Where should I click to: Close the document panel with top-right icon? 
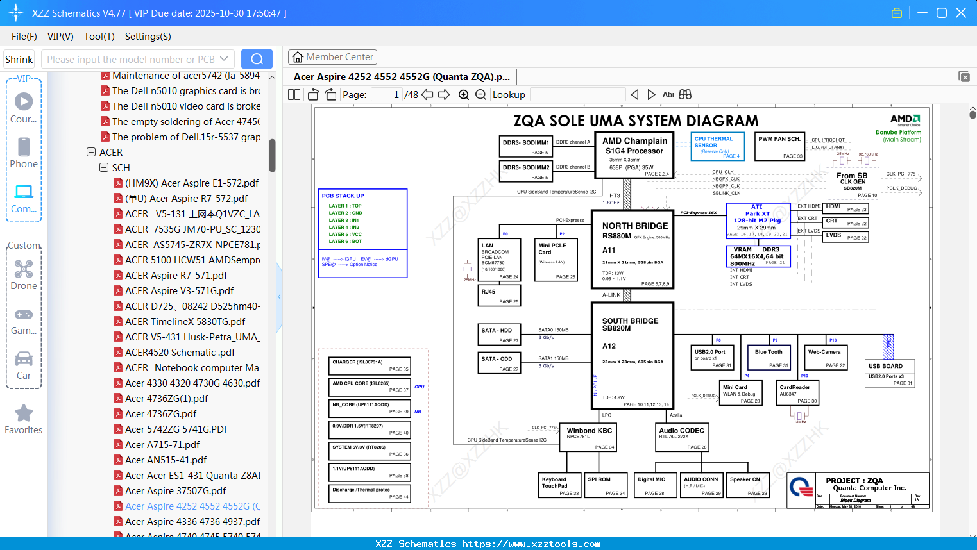pyautogui.click(x=964, y=76)
